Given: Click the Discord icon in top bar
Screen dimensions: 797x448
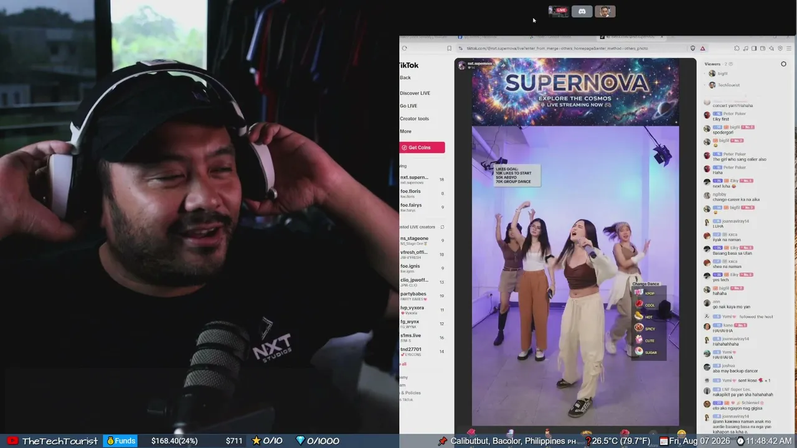Looking at the screenshot, I should [582, 11].
